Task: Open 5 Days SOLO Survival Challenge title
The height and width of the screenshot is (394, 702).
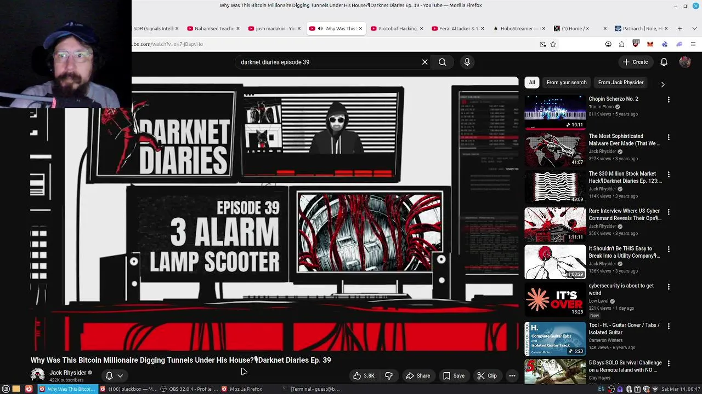Action: (625, 366)
